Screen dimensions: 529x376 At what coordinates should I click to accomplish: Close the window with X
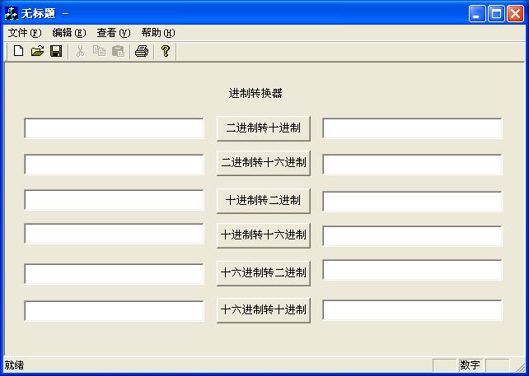point(515,13)
